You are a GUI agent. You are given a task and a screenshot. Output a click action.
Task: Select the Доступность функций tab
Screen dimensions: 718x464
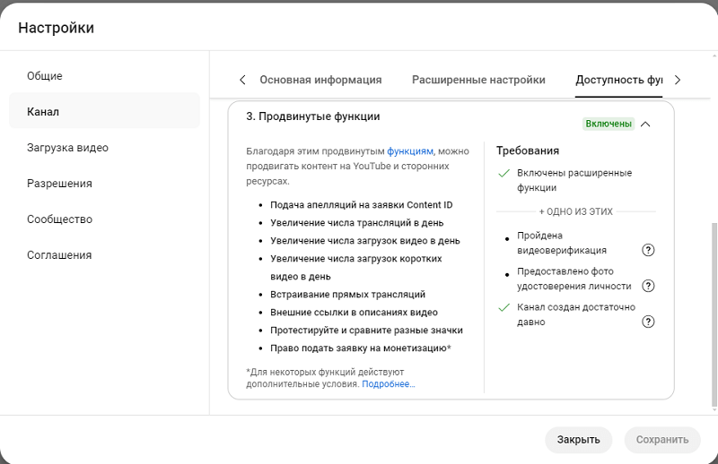click(x=618, y=80)
